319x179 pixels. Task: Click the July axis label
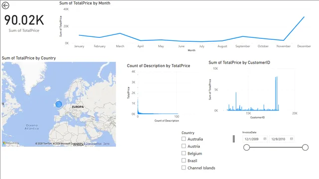[x=201, y=46]
